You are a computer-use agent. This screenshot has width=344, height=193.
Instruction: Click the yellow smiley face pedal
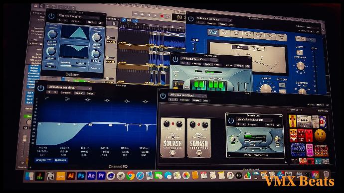(x=320, y=135)
